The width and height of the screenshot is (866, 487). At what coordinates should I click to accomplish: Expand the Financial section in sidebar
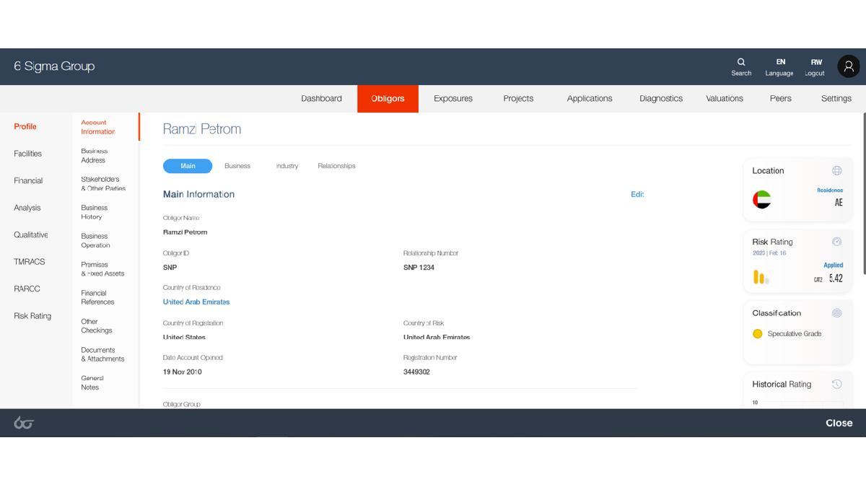(28, 180)
